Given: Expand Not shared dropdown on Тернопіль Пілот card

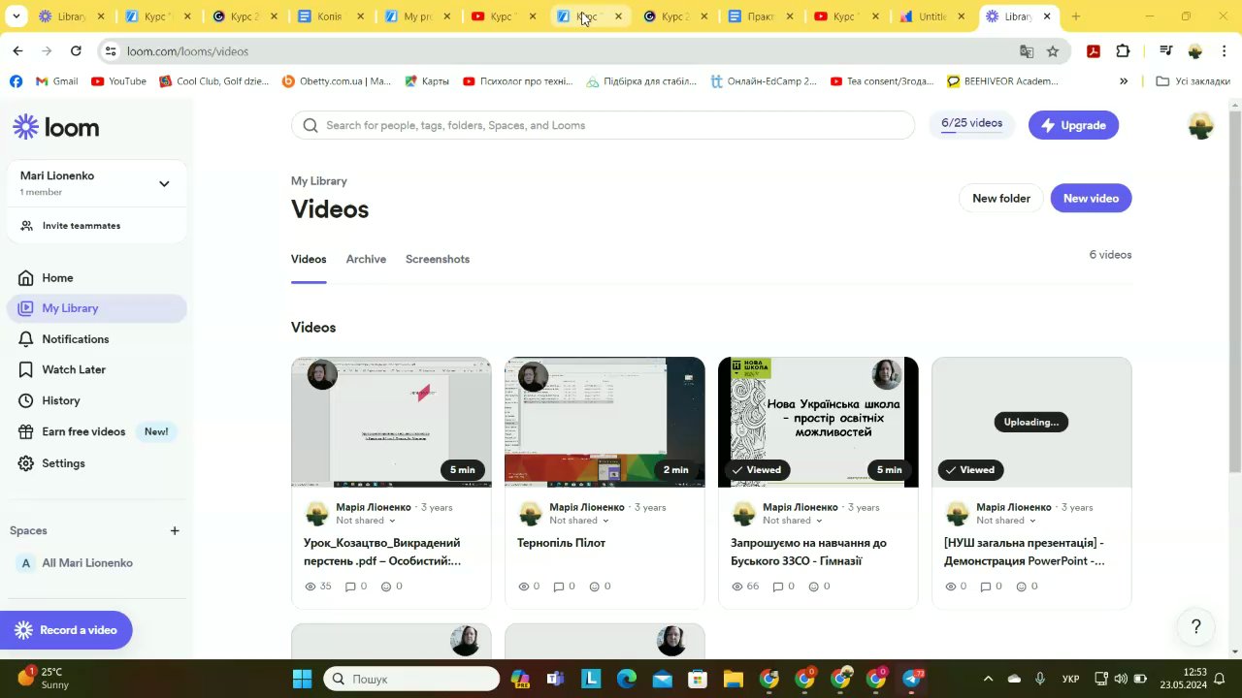Looking at the screenshot, I should click(579, 521).
